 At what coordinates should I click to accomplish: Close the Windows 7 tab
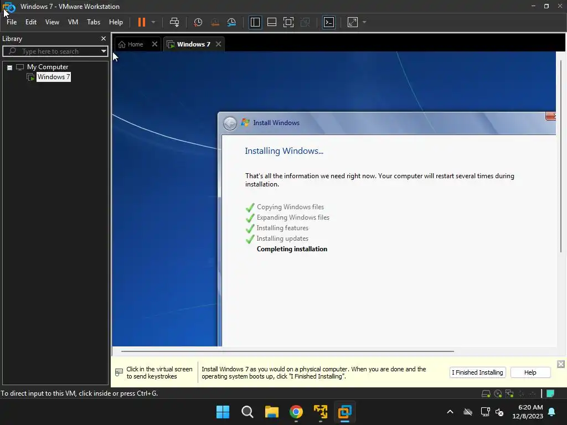click(x=218, y=44)
